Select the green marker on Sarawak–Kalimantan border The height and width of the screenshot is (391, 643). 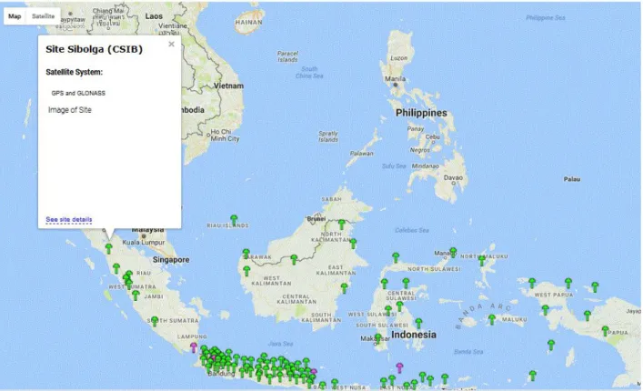[294, 259]
